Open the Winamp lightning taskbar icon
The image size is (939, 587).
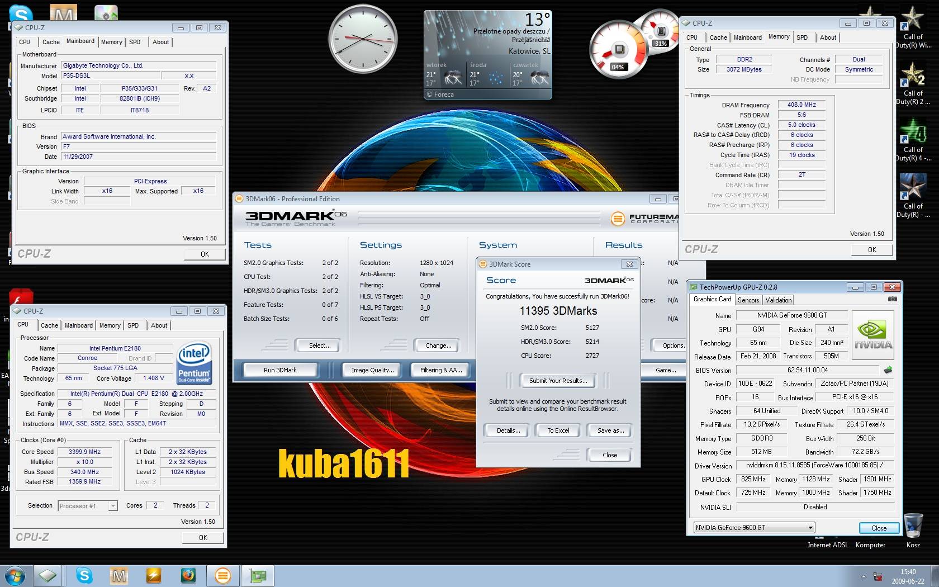point(153,575)
